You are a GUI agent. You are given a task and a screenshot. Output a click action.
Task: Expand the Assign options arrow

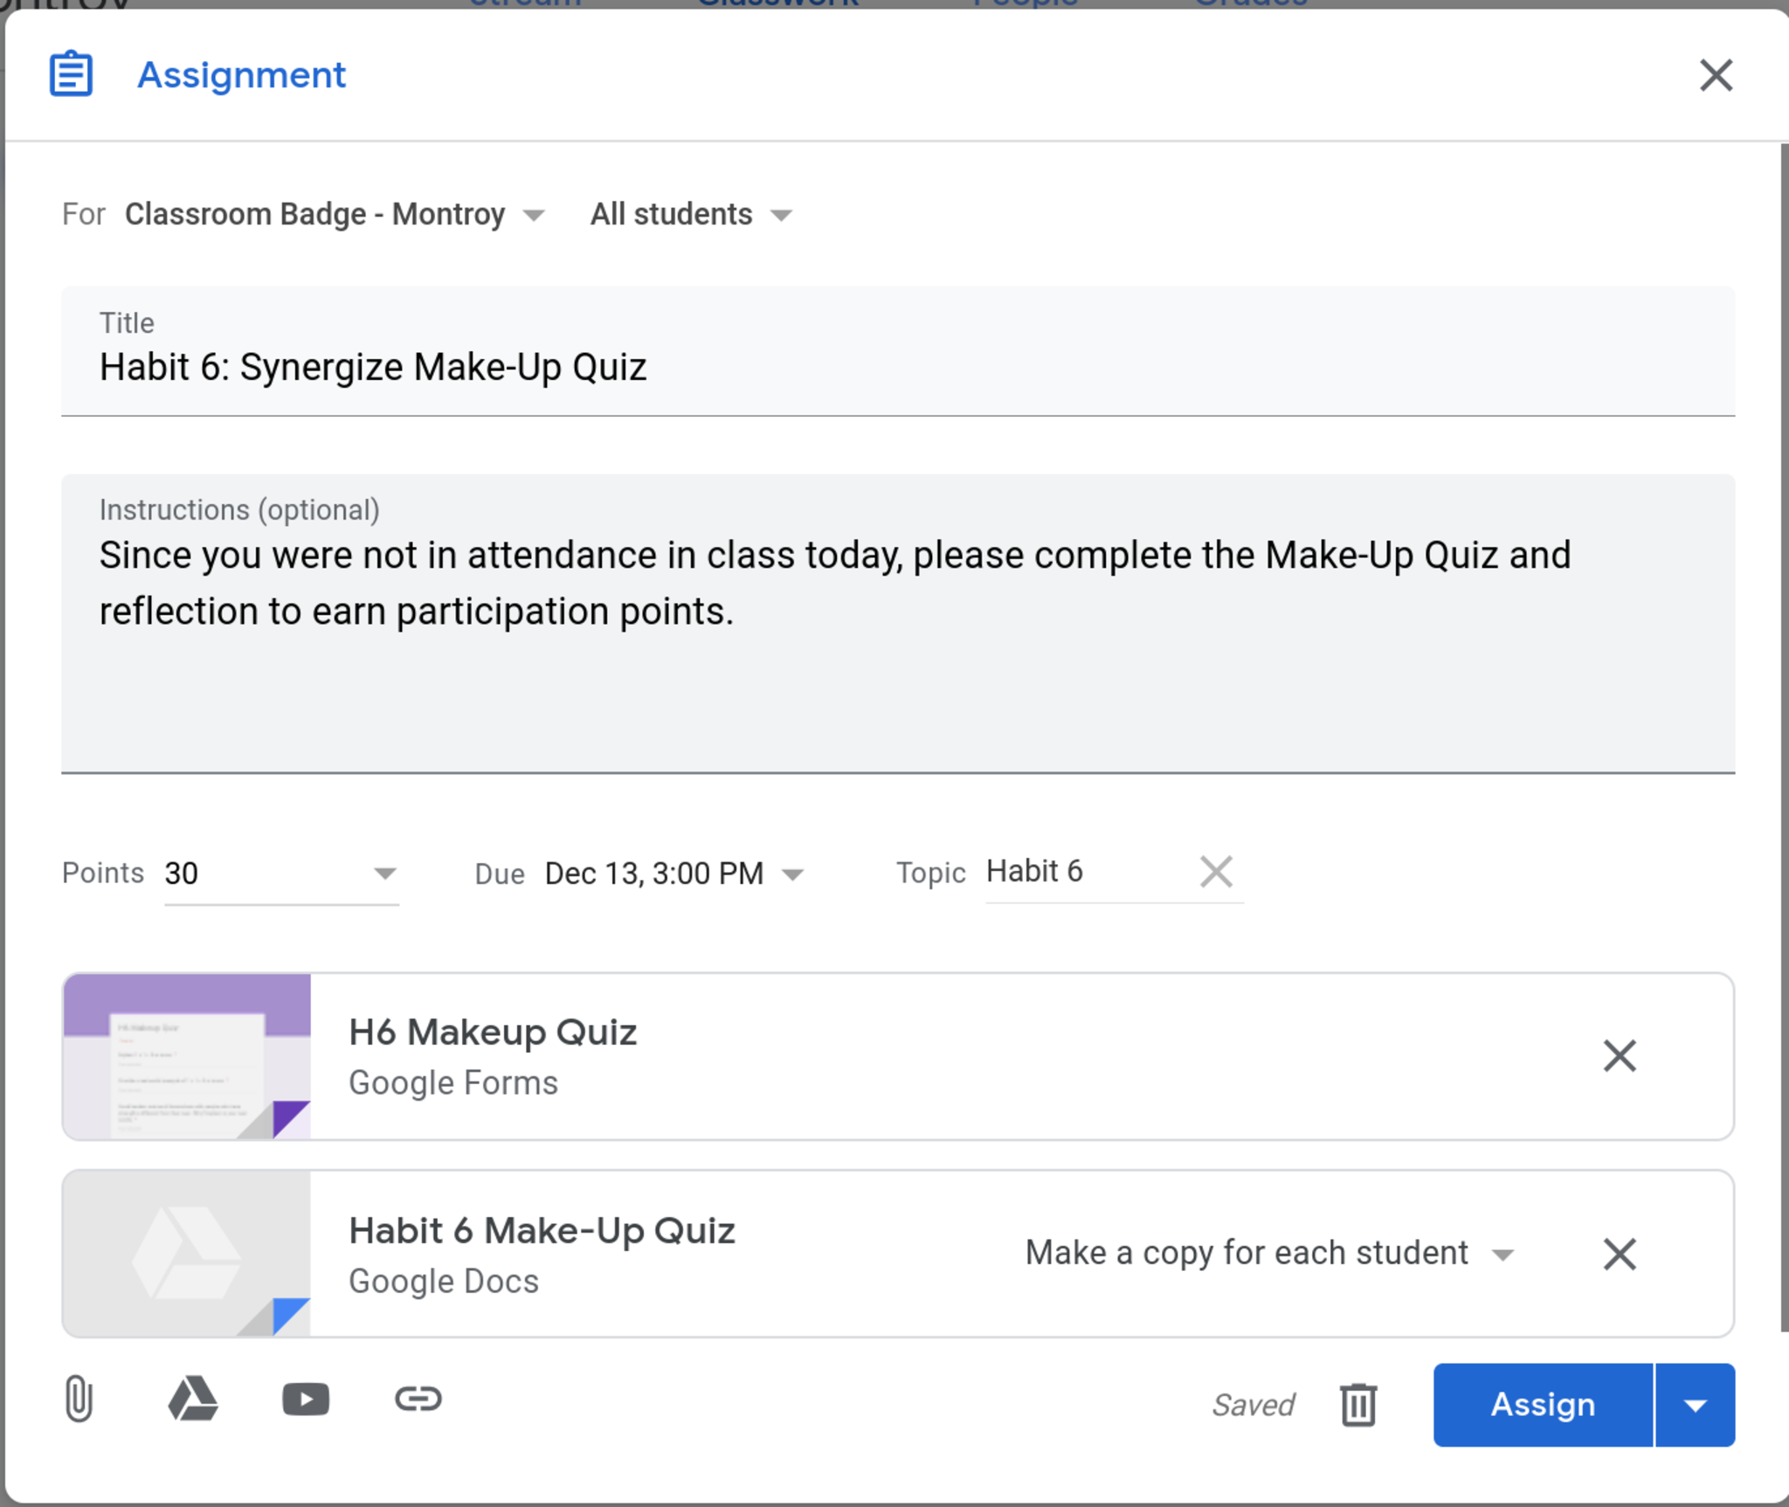point(1696,1405)
